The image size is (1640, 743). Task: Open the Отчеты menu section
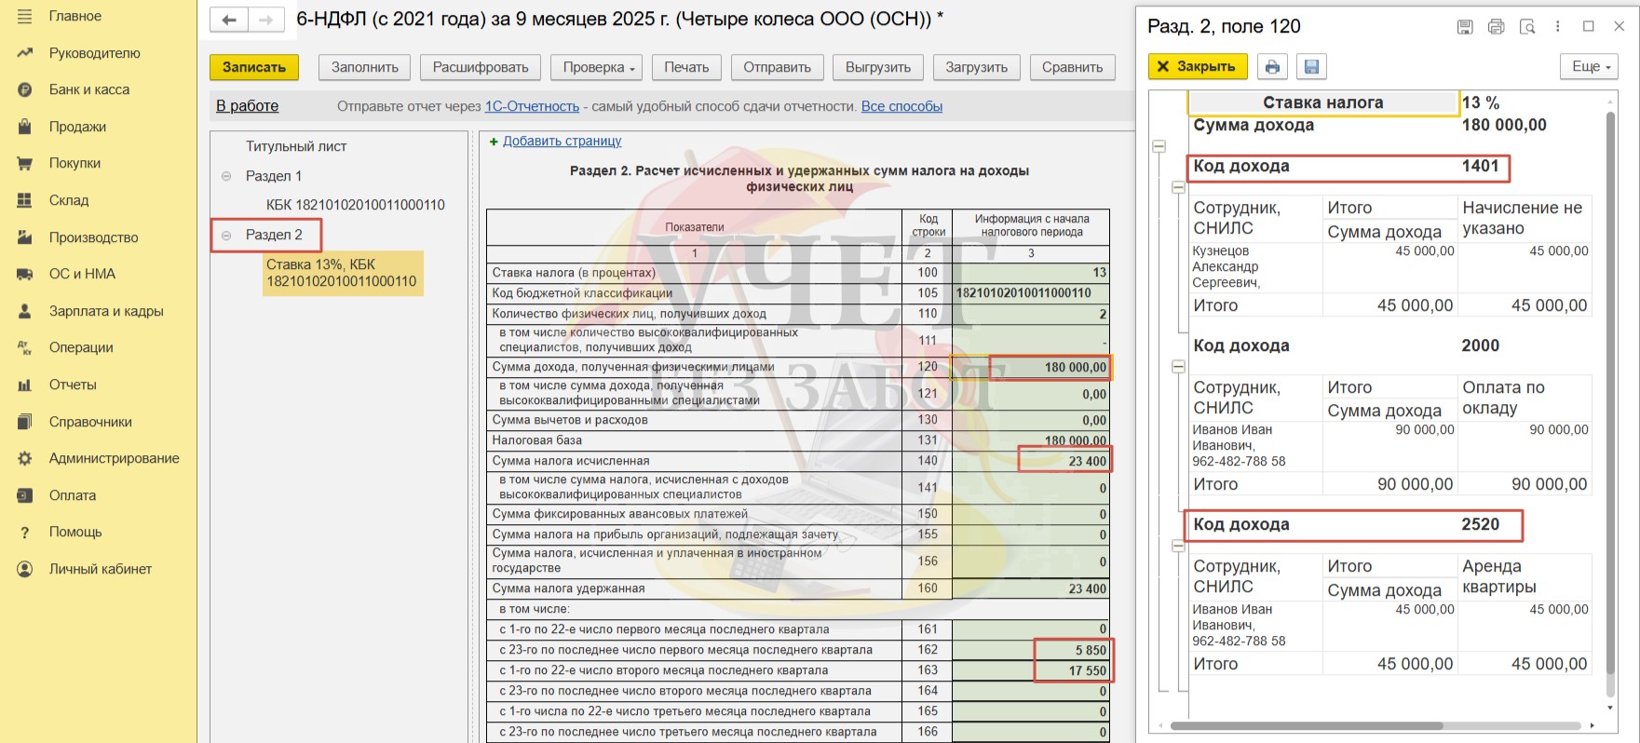point(73,385)
